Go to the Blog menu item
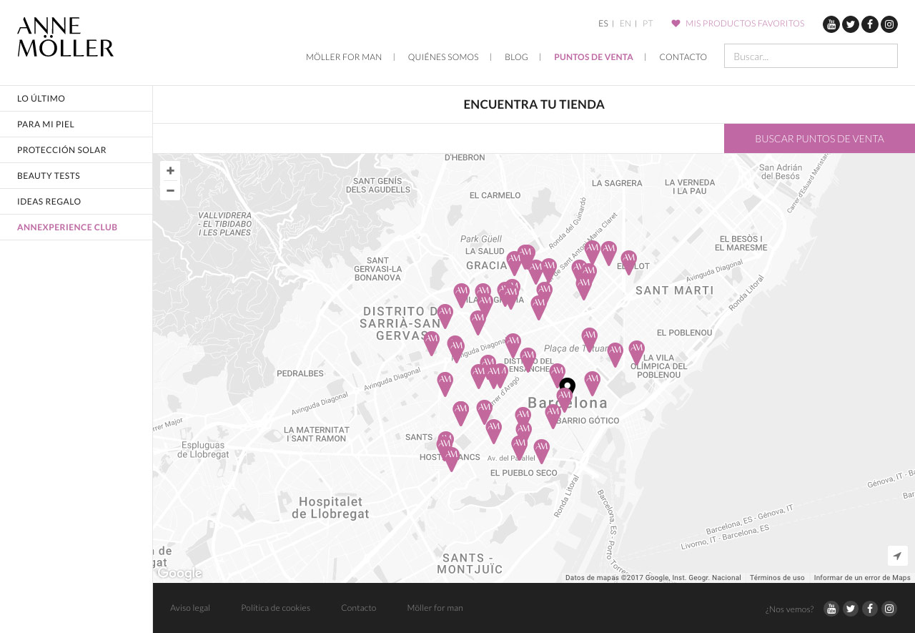The image size is (915, 633). click(x=516, y=57)
